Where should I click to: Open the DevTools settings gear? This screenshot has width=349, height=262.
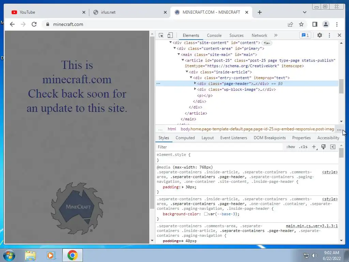tap(320, 35)
